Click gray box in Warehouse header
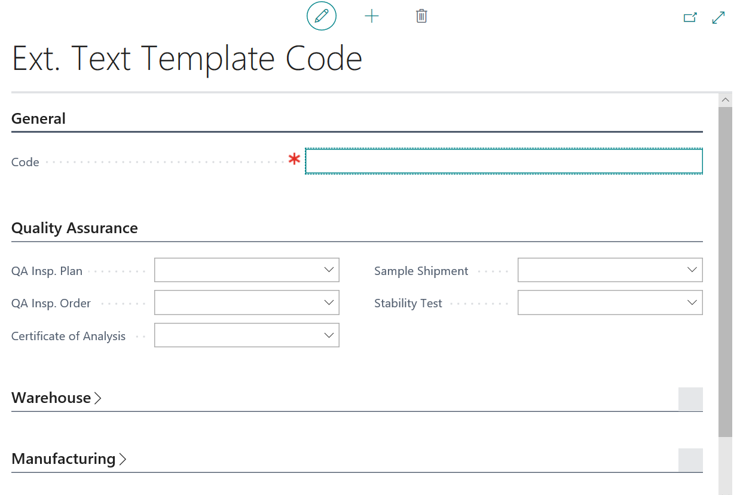 tap(690, 399)
